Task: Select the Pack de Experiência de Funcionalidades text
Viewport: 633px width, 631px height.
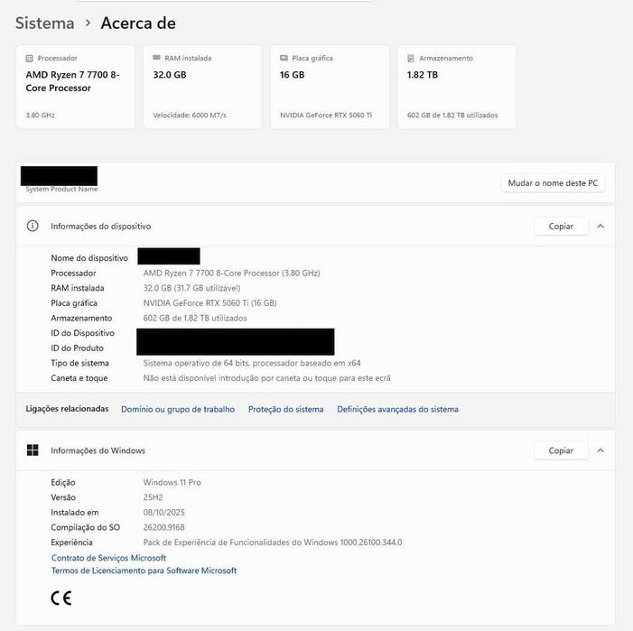Action: 273,543
